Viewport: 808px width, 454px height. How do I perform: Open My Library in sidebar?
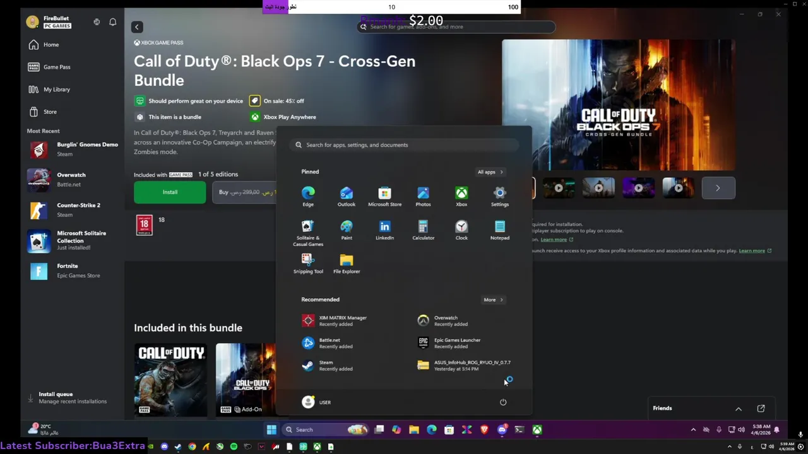49,90
